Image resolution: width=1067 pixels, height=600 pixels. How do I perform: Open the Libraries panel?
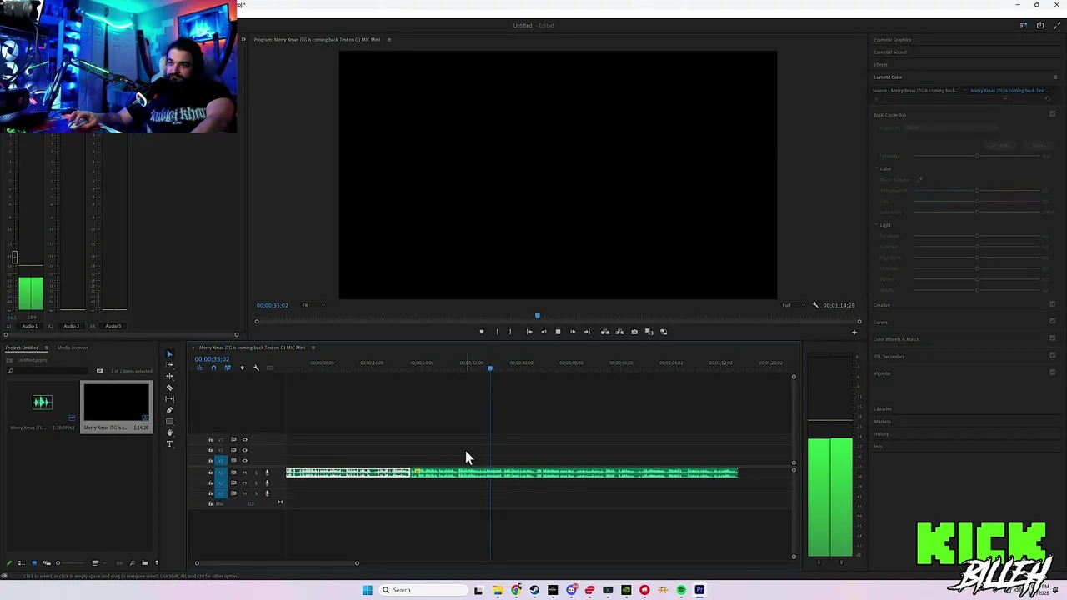pos(883,409)
